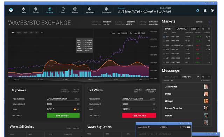Open settings gear icon
The height and width of the screenshot is (137, 224).
[x=197, y=10]
